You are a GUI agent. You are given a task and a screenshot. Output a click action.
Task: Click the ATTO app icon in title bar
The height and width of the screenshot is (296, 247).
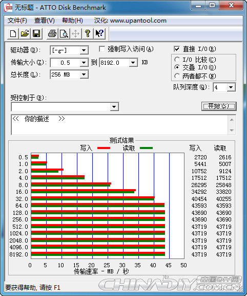pos(8,8)
